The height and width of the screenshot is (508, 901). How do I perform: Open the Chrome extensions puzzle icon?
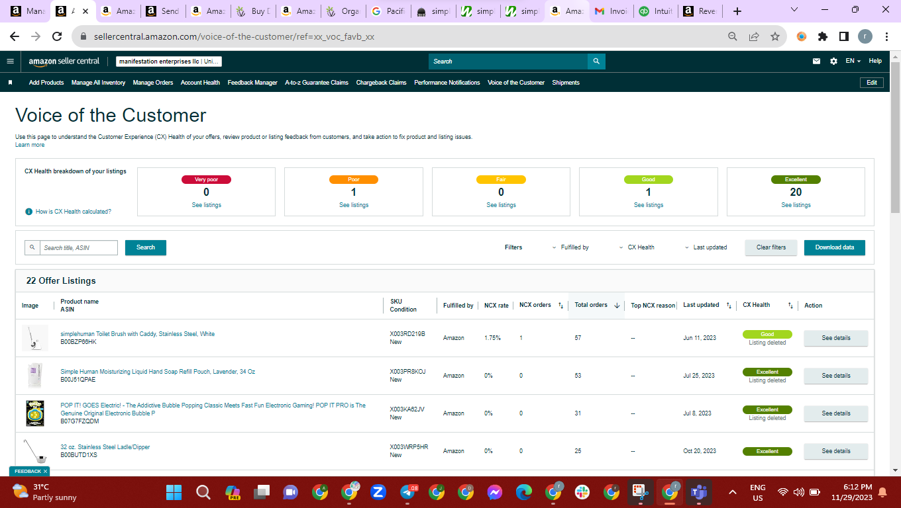(823, 37)
